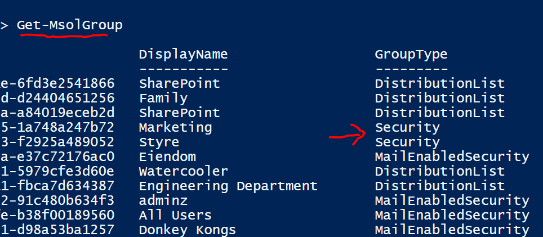Select the Eiendom group name

(x=167, y=156)
